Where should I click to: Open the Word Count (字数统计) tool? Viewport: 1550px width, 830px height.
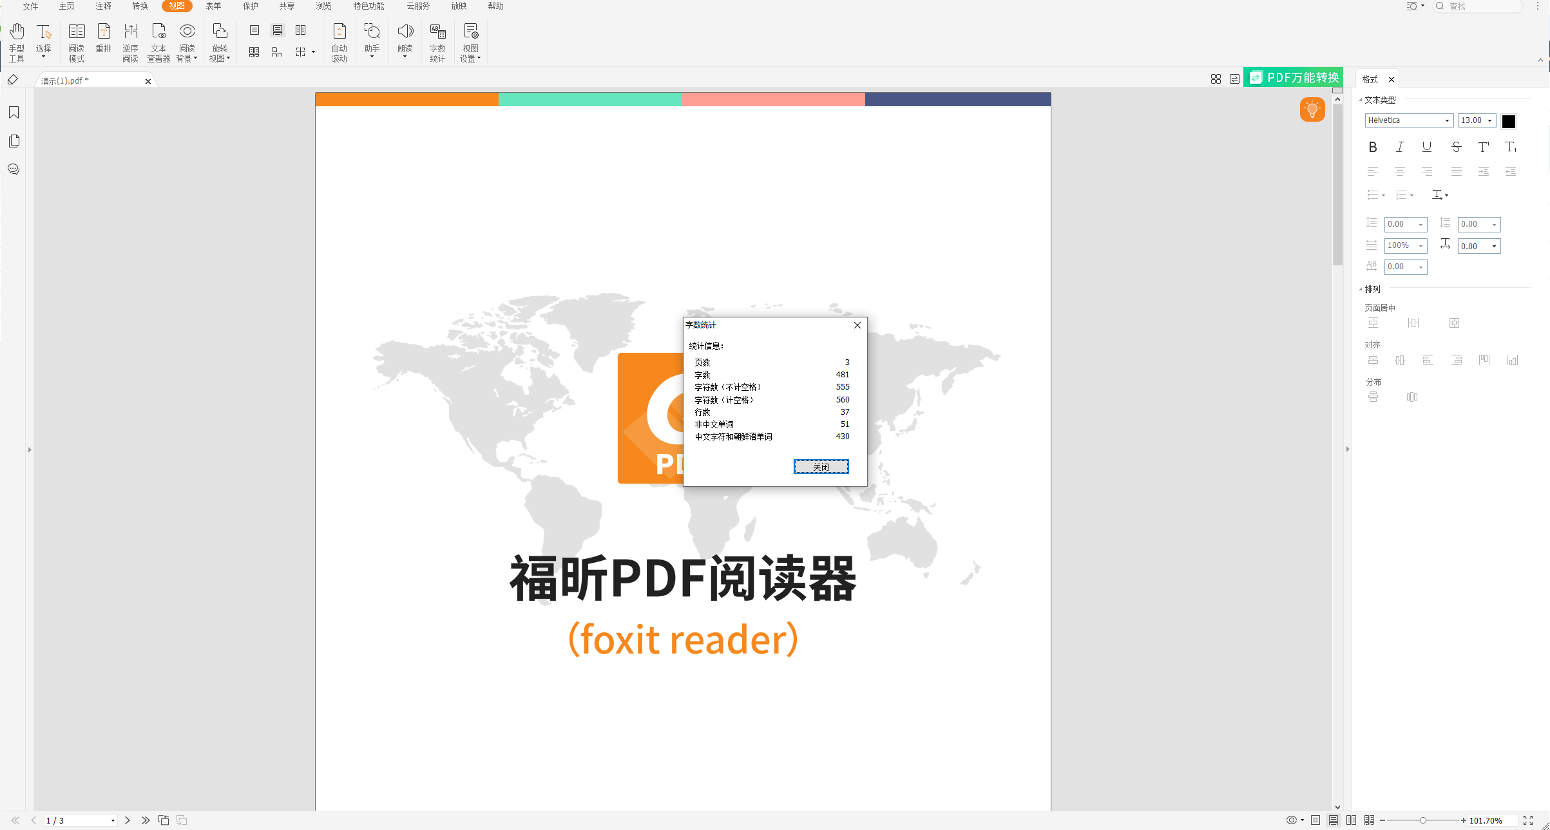[x=437, y=41]
